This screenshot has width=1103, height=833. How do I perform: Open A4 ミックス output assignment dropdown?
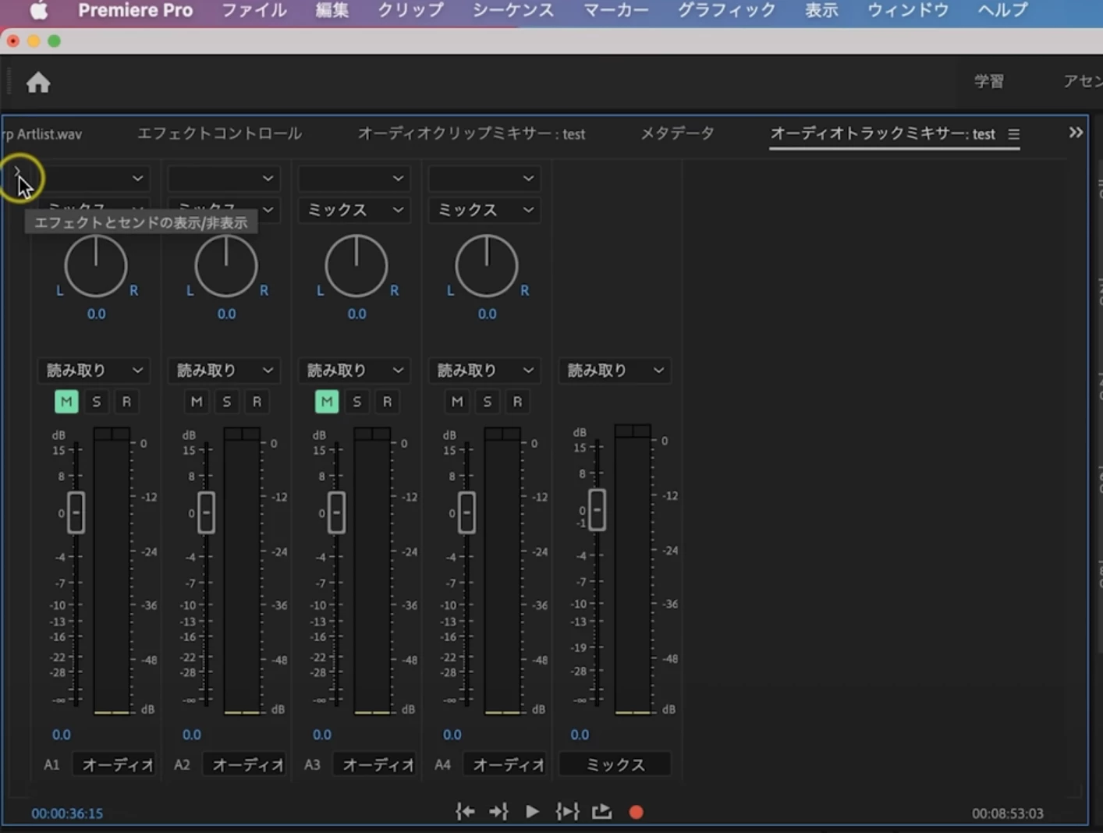[x=484, y=210]
